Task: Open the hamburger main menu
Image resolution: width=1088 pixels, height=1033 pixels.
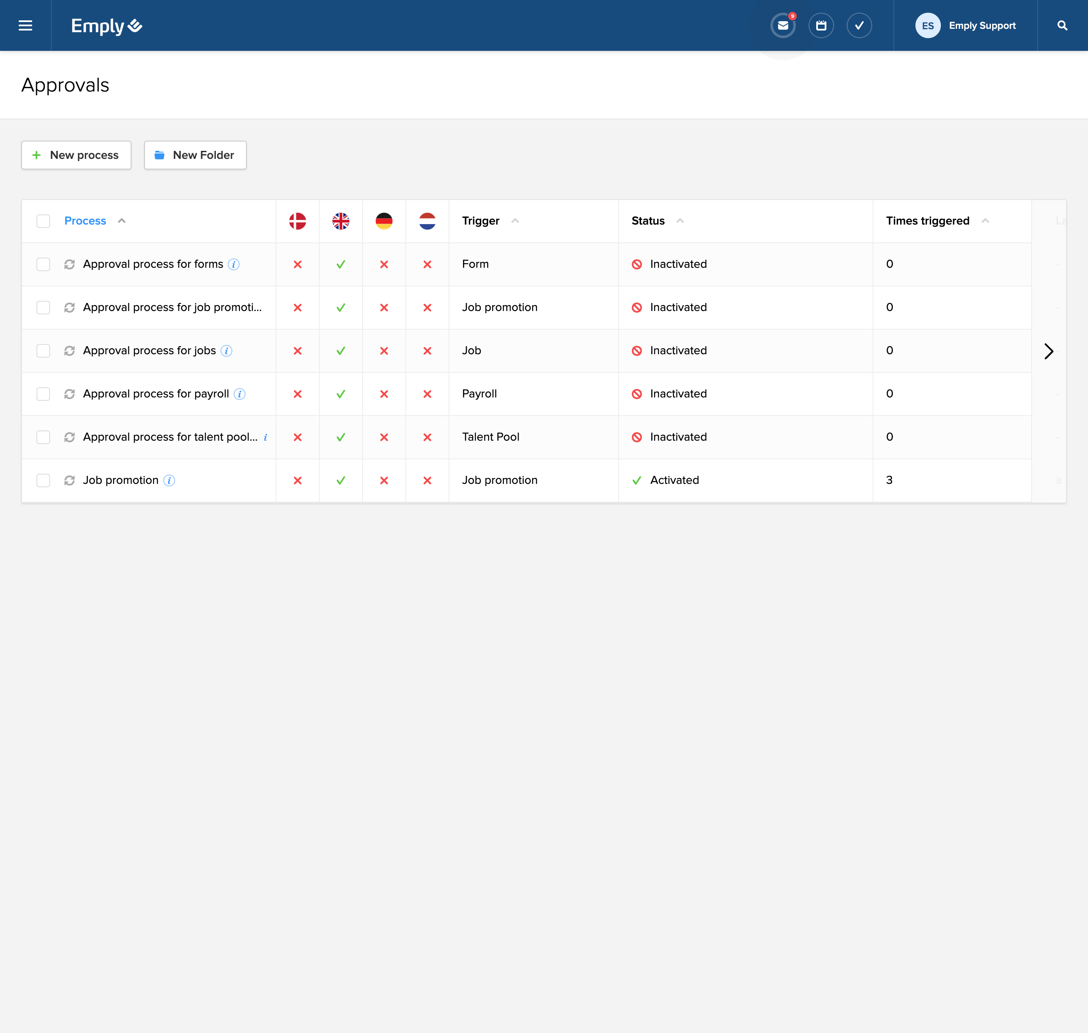Action: 25,25
